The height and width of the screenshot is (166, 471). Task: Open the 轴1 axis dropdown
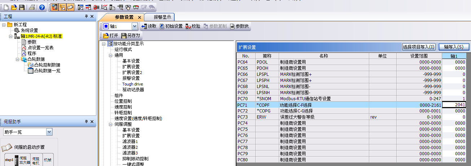click(135, 26)
